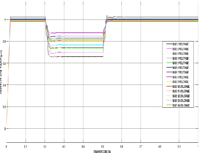201x153 pixels.
Task: Select the BUS 5 VOLTAGE legend label
Action: (x=180, y=63)
